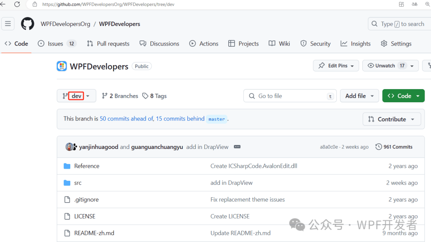This screenshot has width=431, height=242.
Task: Click the WPFDevelopers repository avatar
Action: (x=61, y=66)
